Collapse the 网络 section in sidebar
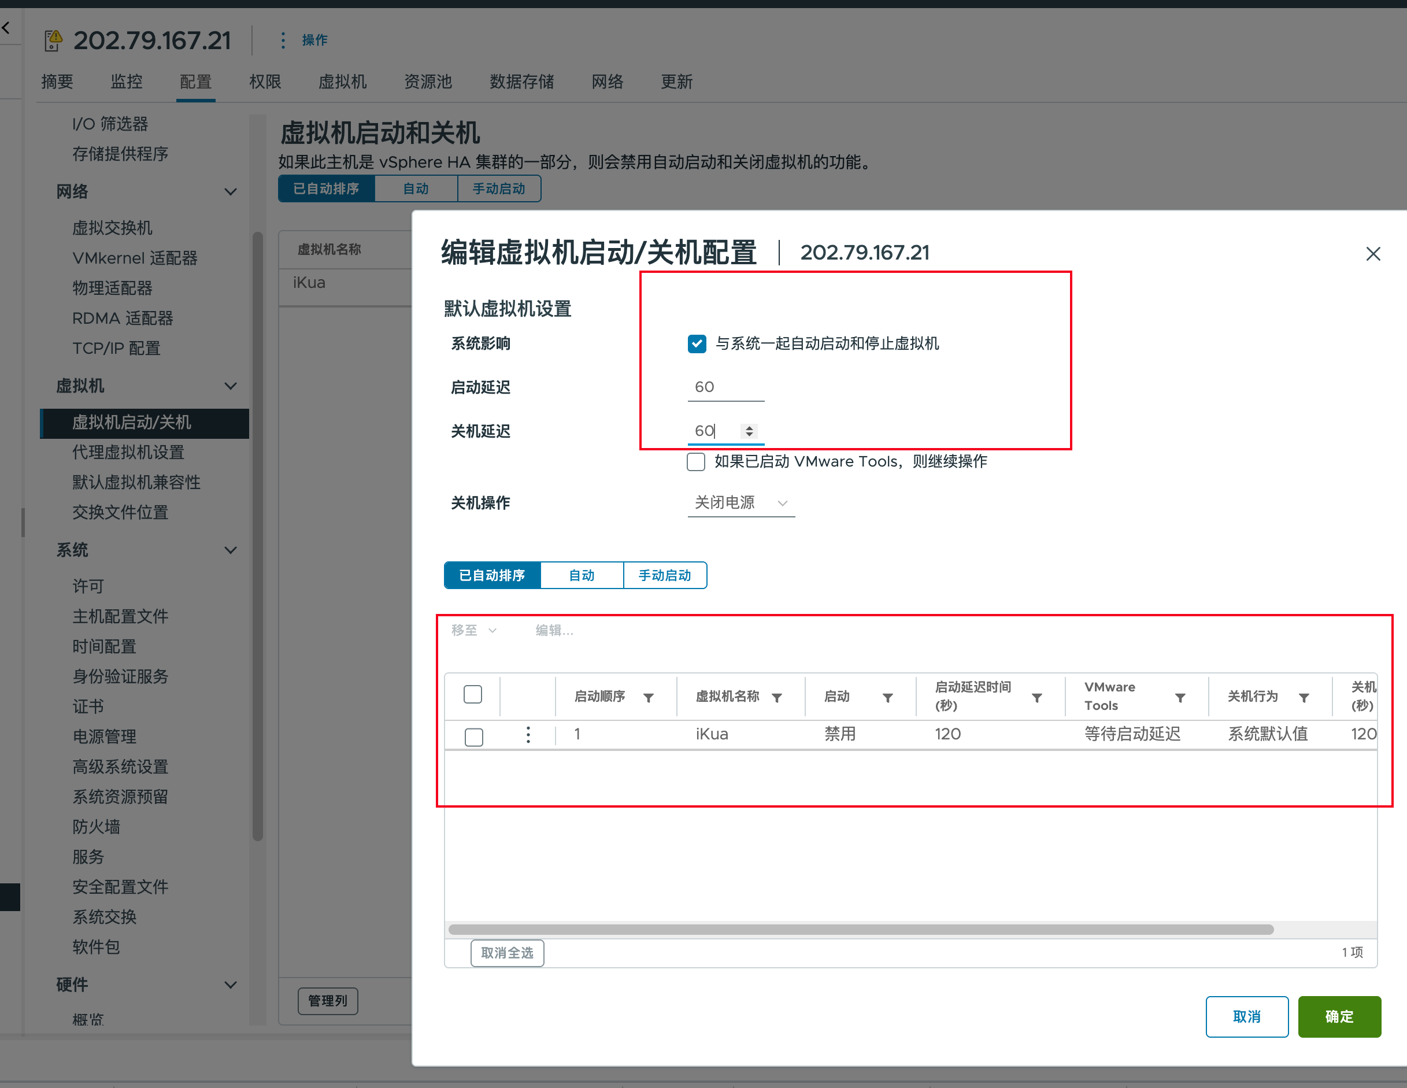This screenshot has height=1088, width=1407. point(230,192)
